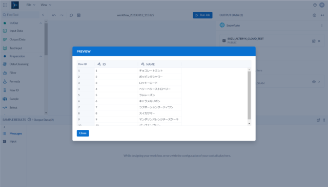Toggle the eye preview icon in output panel
328x187 pixels.
(x=314, y=82)
